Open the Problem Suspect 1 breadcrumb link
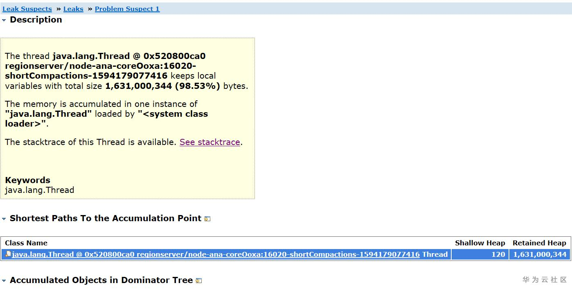Viewport: 572px width, 290px height. pos(127,9)
